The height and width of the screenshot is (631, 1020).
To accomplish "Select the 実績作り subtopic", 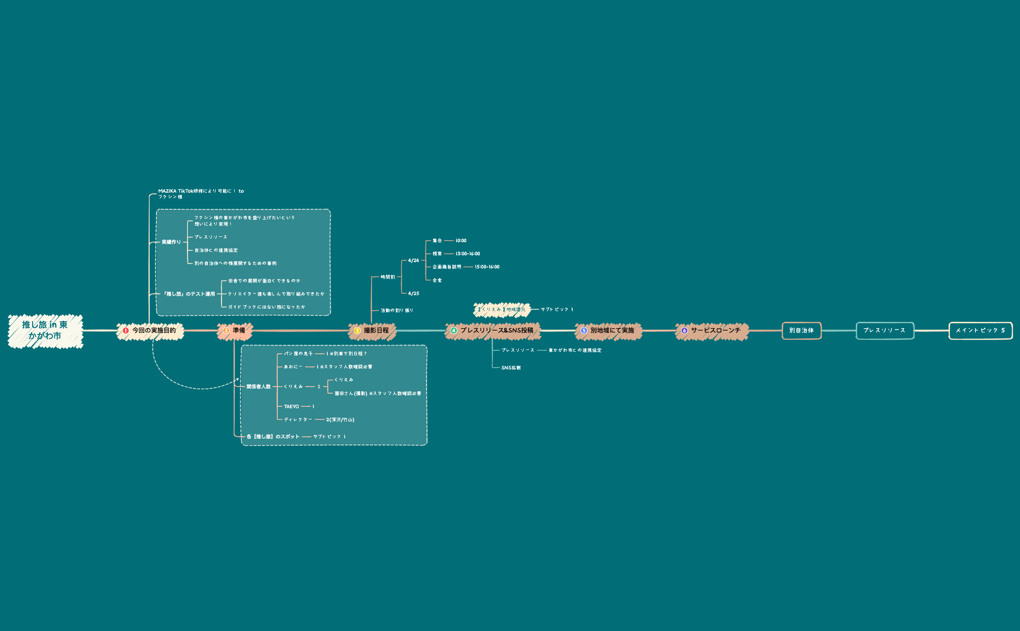I will [x=171, y=242].
